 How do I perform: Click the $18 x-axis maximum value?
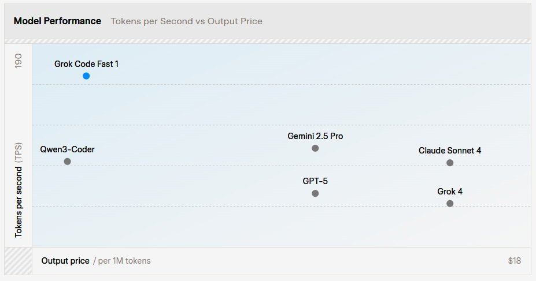click(x=514, y=261)
